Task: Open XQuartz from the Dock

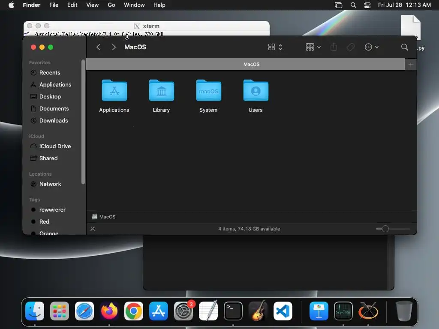Action: coord(368,311)
